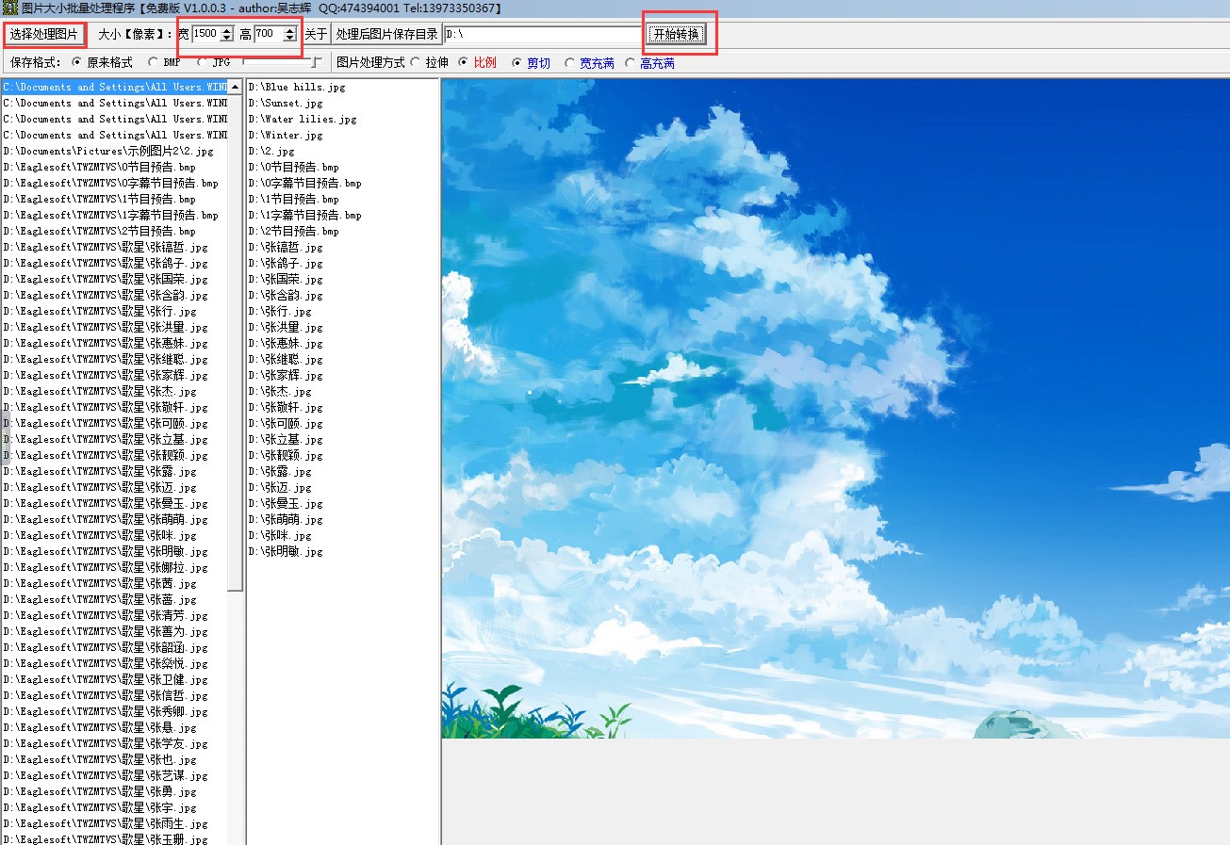This screenshot has height=845, width=1230.
Task: Select source row TWZMTVS\歌星\张学友.jpg
Action: (x=115, y=743)
